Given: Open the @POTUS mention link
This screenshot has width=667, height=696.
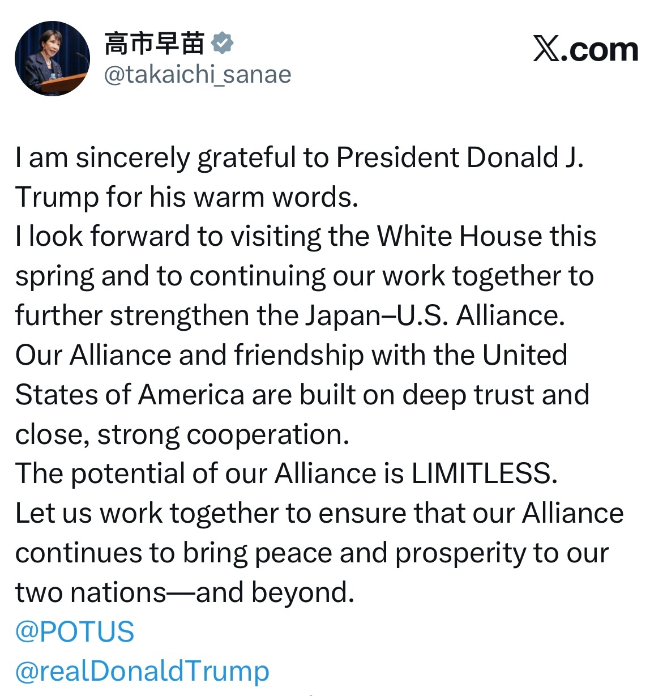Looking at the screenshot, I should pos(75,631).
